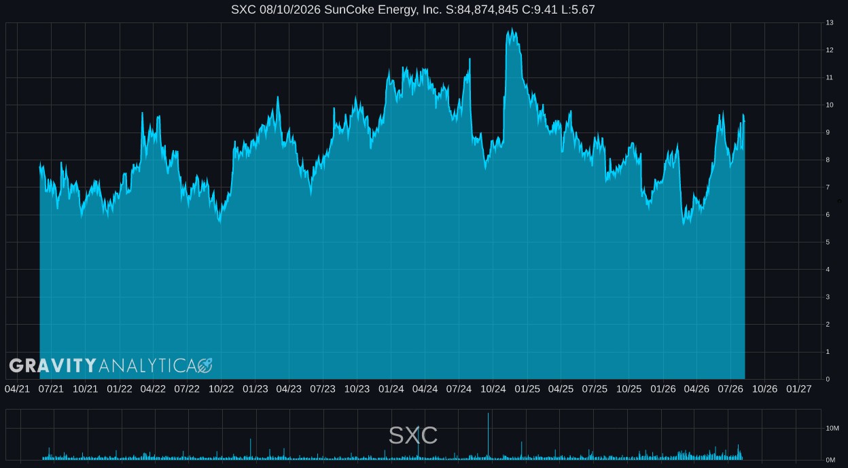Screen dimensions: 848x468
Task: Click the 04/24 date axis label
Action: [425, 389]
